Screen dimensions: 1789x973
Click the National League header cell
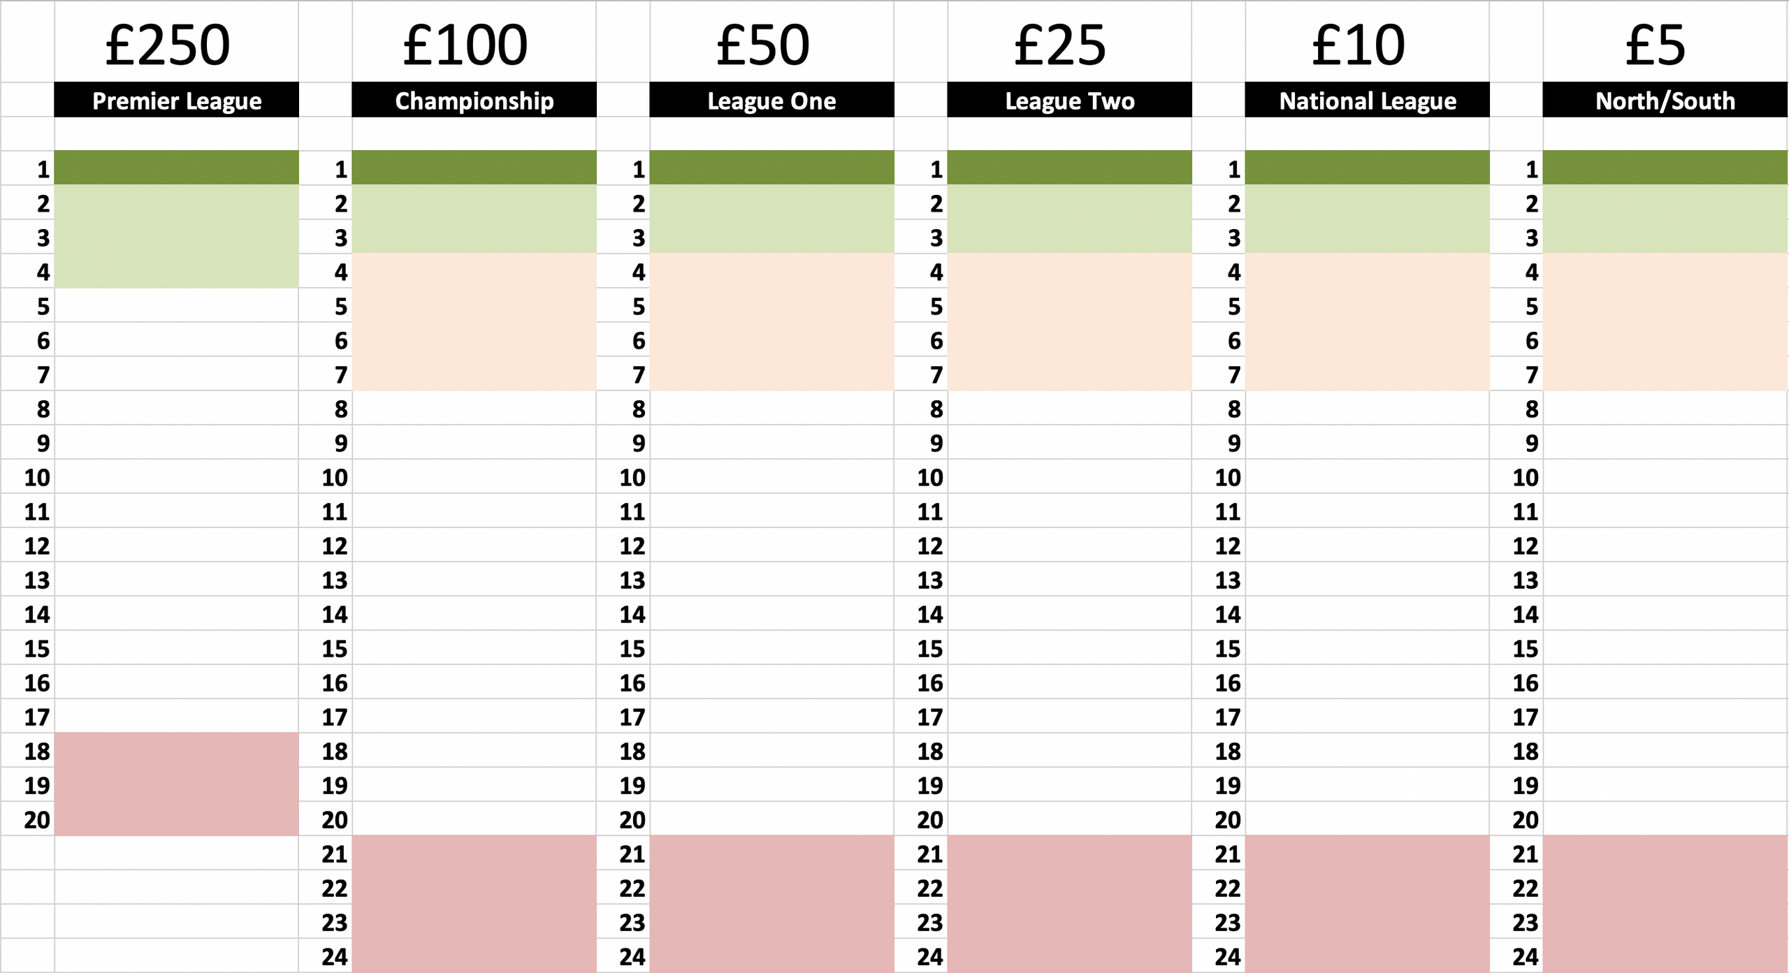point(1367,100)
